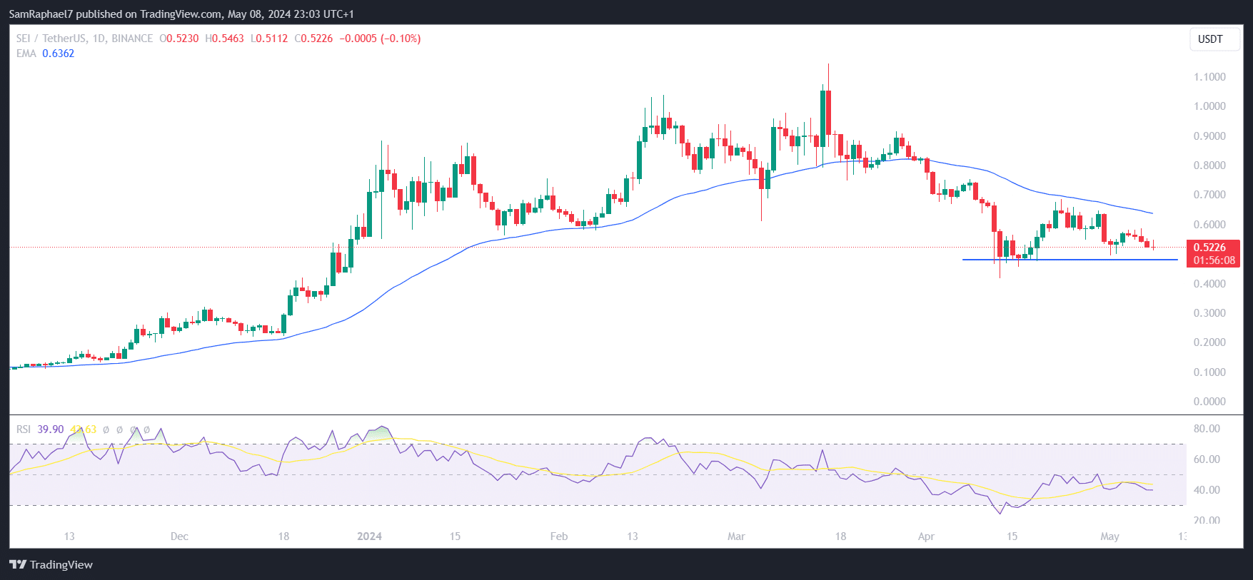Click the RSI value 39.90
The image size is (1253, 580).
click(50, 429)
